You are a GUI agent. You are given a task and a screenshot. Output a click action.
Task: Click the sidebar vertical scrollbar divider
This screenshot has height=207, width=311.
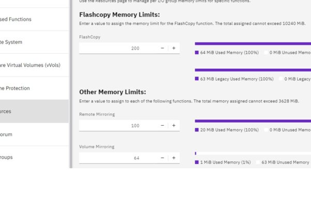[x=71, y=84]
